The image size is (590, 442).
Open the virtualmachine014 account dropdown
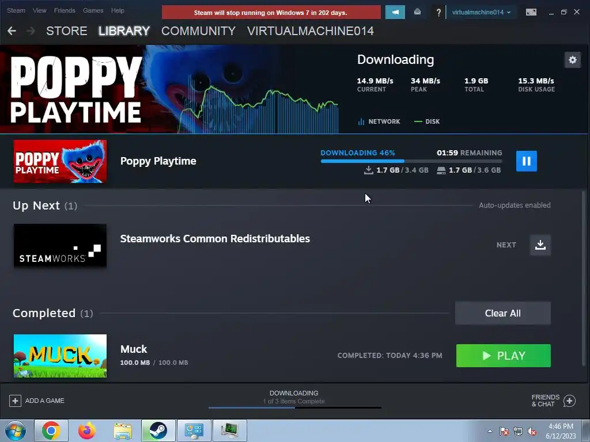[x=481, y=12]
